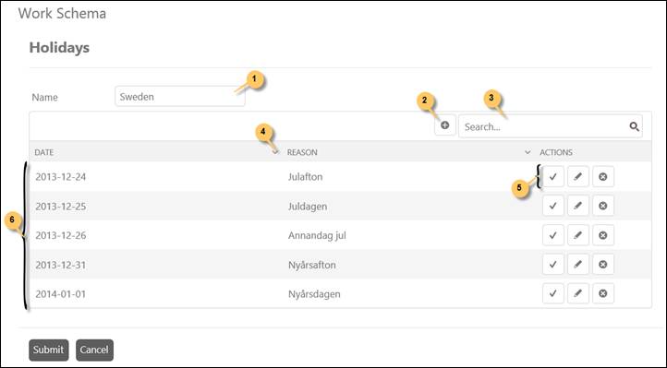Delete the Juldagen holiday row
This screenshot has width=667, height=368.
tap(602, 206)
